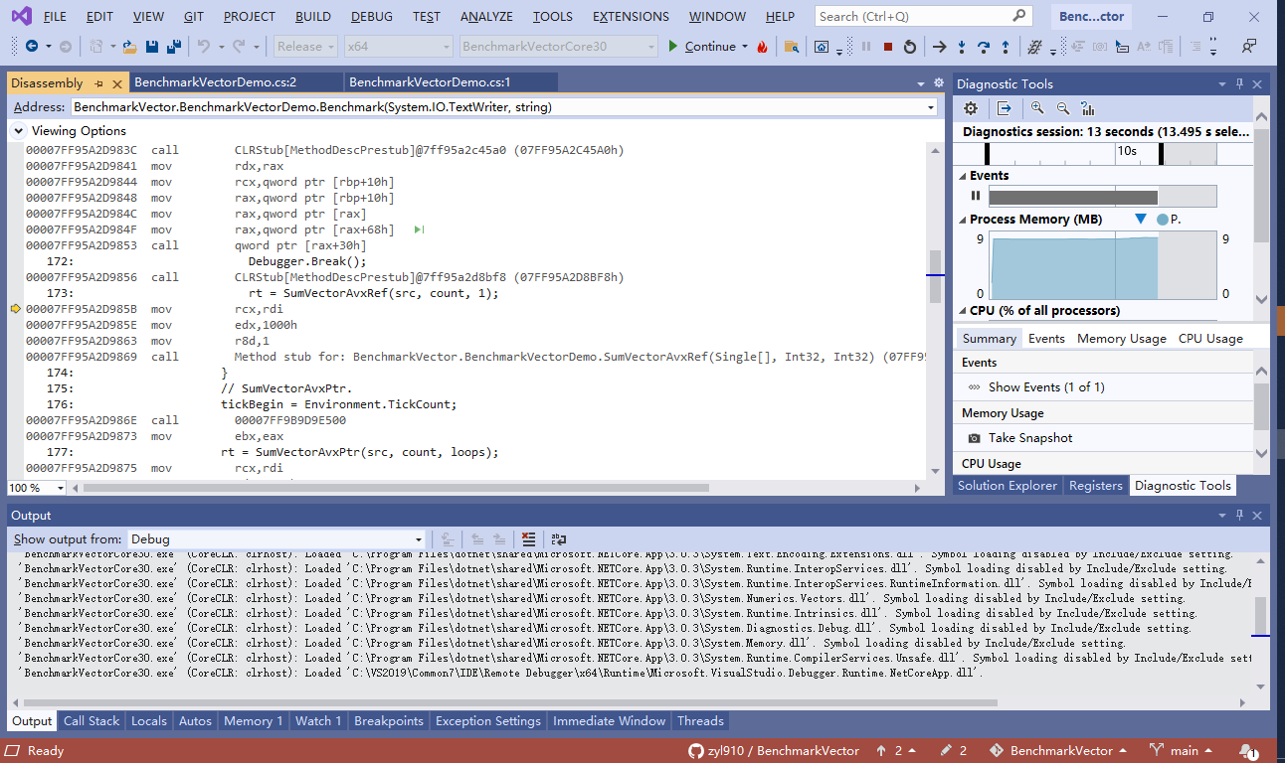Open the Registers tab
Image resolution: width=1285 pixels, height=763 pixels.
tap(1095, 485)
